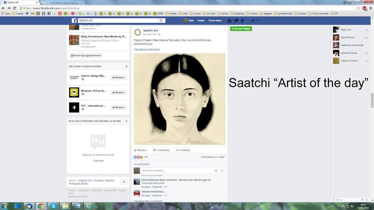Click the red extension icon beside the star
The image size is (374, 210).
pyautogui.click(x=364, y=9)
